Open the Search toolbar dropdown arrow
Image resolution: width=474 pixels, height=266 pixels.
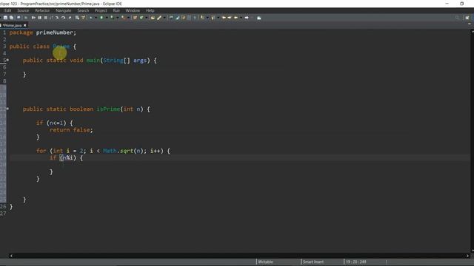pos(164,18)
